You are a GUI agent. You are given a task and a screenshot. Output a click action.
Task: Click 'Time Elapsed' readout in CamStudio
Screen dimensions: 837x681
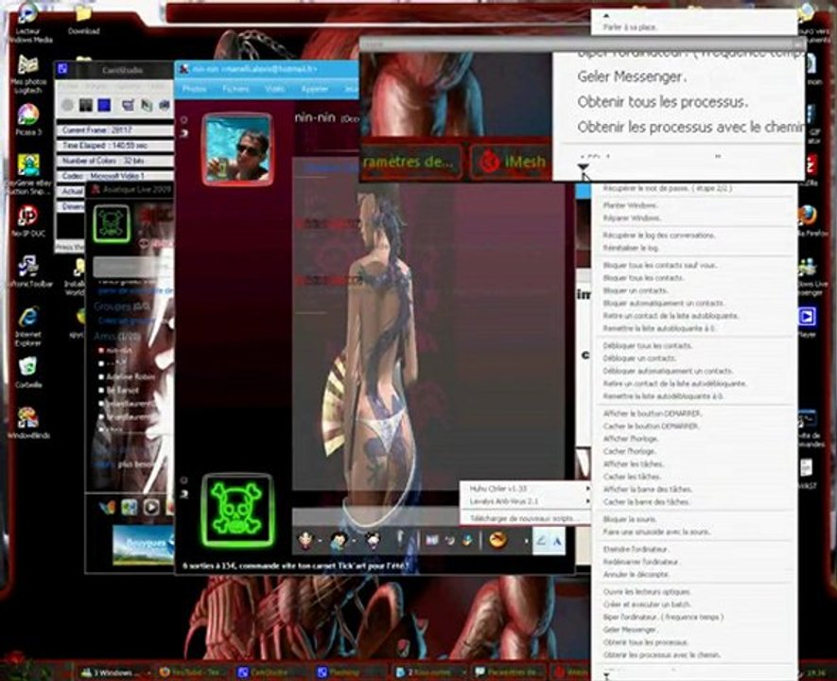(x=114, y=146)
